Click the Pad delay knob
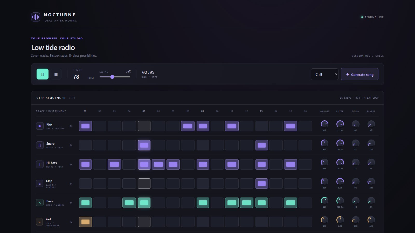This screenshot has height=233, width=415. pyautogui.click(x=356, y=220)
